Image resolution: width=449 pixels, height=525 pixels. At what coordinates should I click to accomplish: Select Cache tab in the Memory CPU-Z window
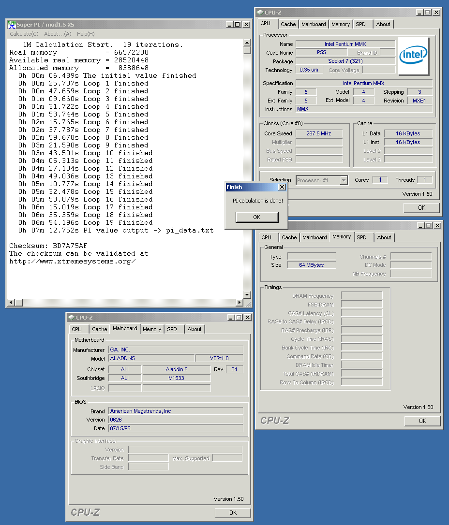pos(289,237)
